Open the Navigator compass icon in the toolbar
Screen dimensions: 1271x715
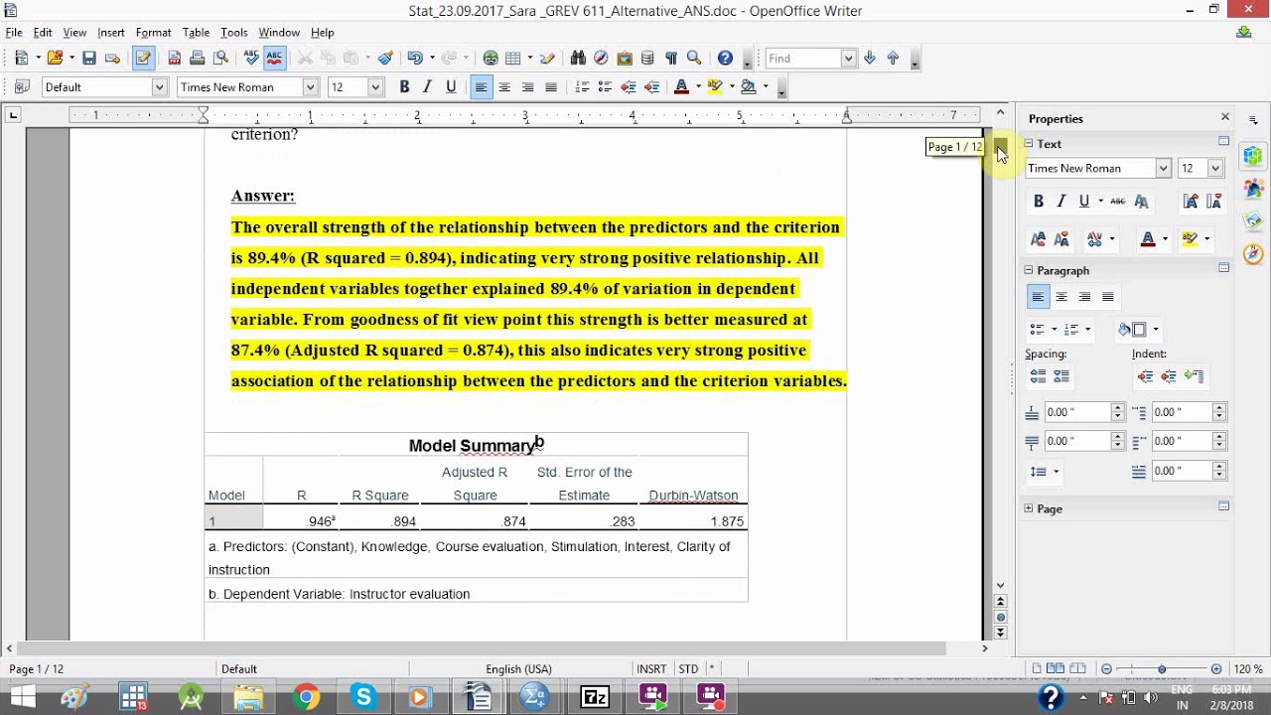tap(601, 59)
